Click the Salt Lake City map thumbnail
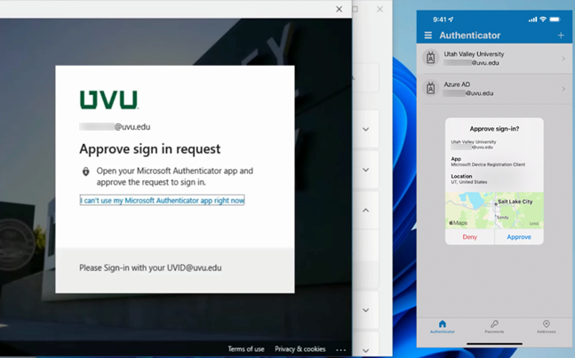Screen dimensions: 575x358 point(493,211)
